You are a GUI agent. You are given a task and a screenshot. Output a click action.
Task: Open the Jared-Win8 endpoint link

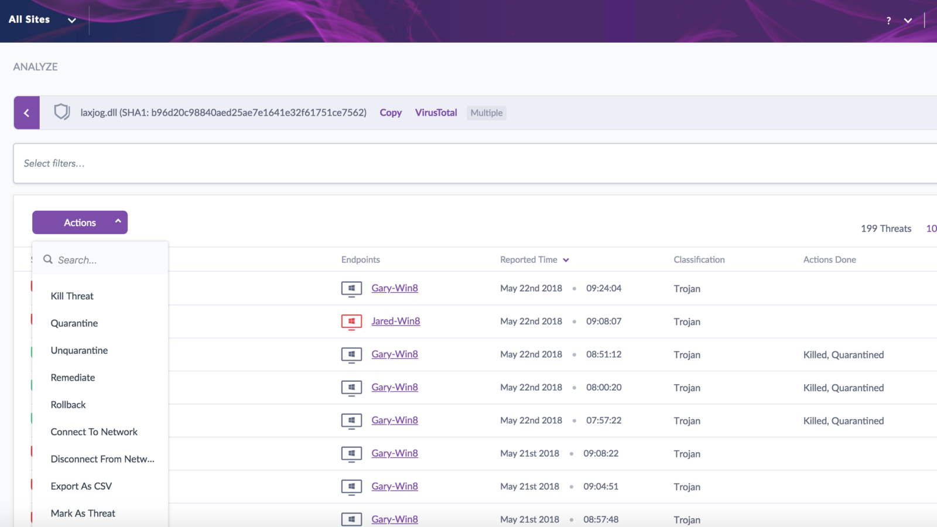click(x=395, y=321)
